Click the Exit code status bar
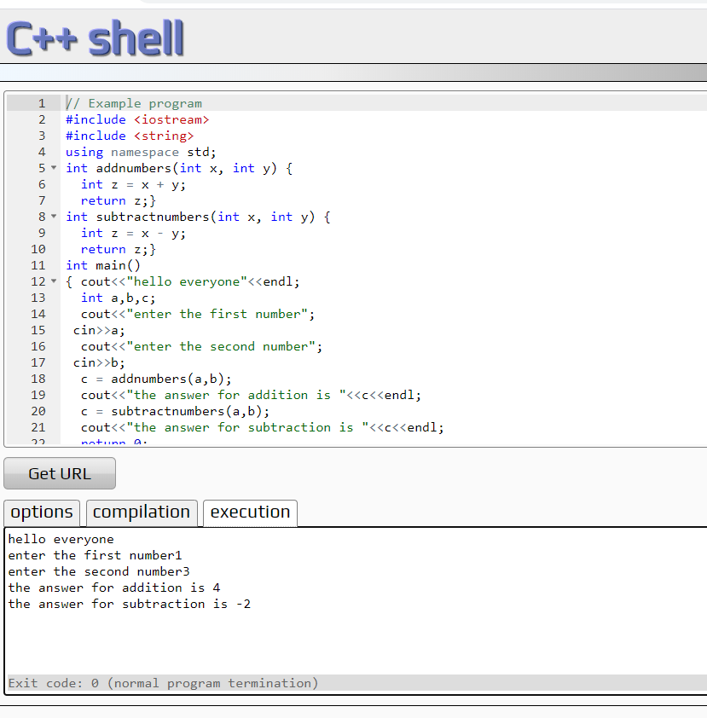707x718 pixels. 162,683
